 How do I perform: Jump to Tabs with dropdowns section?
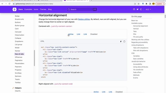click(x=141, y=48)
